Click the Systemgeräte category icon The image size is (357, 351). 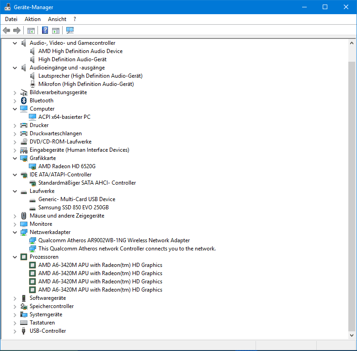(x=24, y=314)
